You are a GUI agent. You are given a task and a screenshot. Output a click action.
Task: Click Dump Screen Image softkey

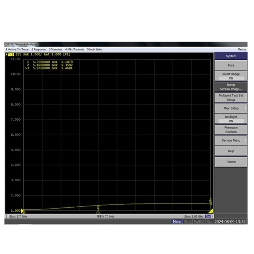tap(231, 87)
